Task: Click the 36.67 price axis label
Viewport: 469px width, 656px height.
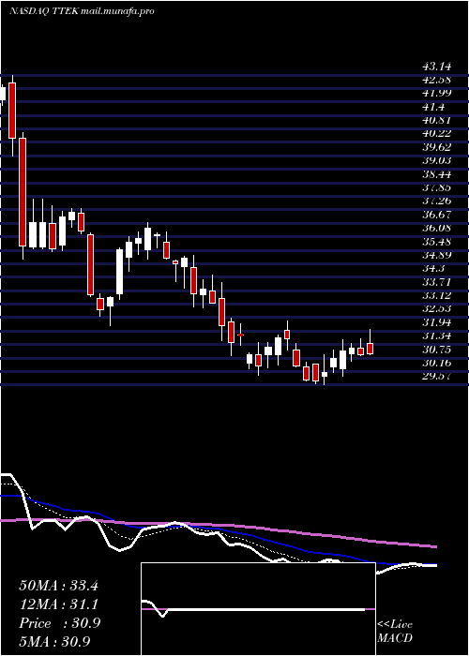Action: click(x=436, y=215)
